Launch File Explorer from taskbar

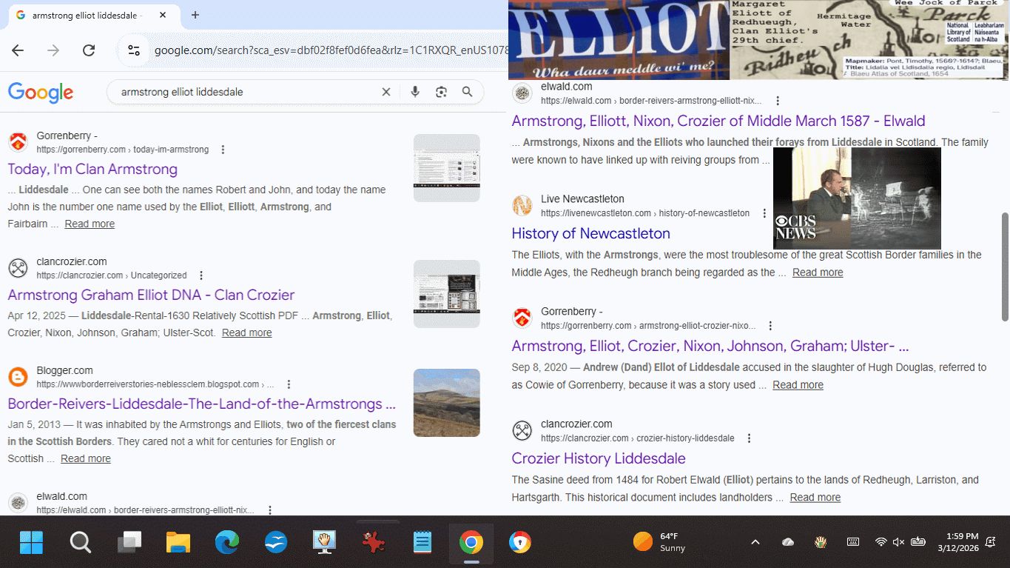pyautogui.click(x=178, y=543)
